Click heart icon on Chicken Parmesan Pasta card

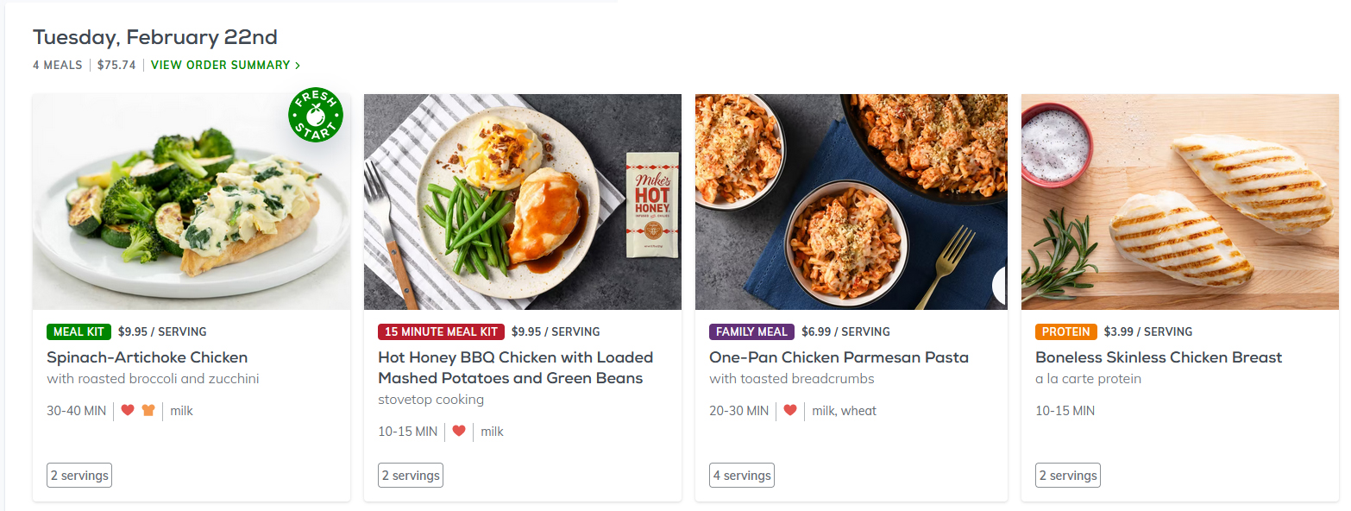790,411
